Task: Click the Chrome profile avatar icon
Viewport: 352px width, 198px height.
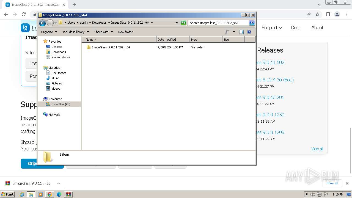Action: click(337, 14)
